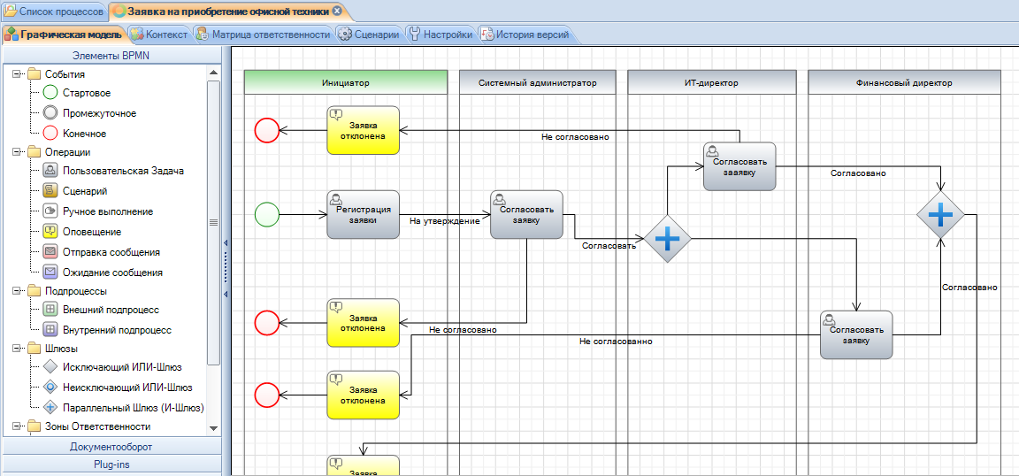Choose the Внешний подпроцесс icon
Image resolution: width=1019 pixels, height=476 pixels.
[50, 310]
